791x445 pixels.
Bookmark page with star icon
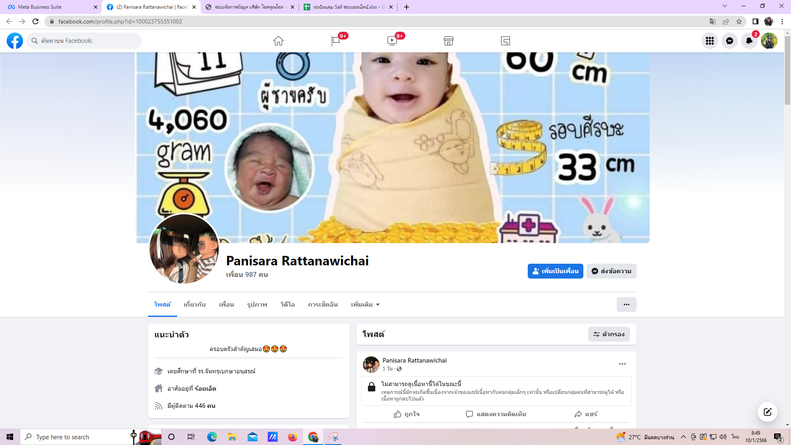739,21
